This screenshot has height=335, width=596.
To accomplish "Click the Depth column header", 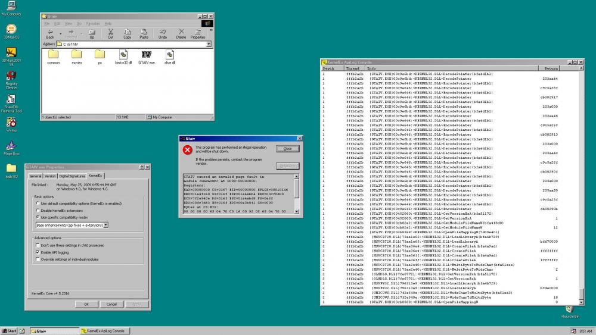I will pyautogui.click(x=333, y=68).
